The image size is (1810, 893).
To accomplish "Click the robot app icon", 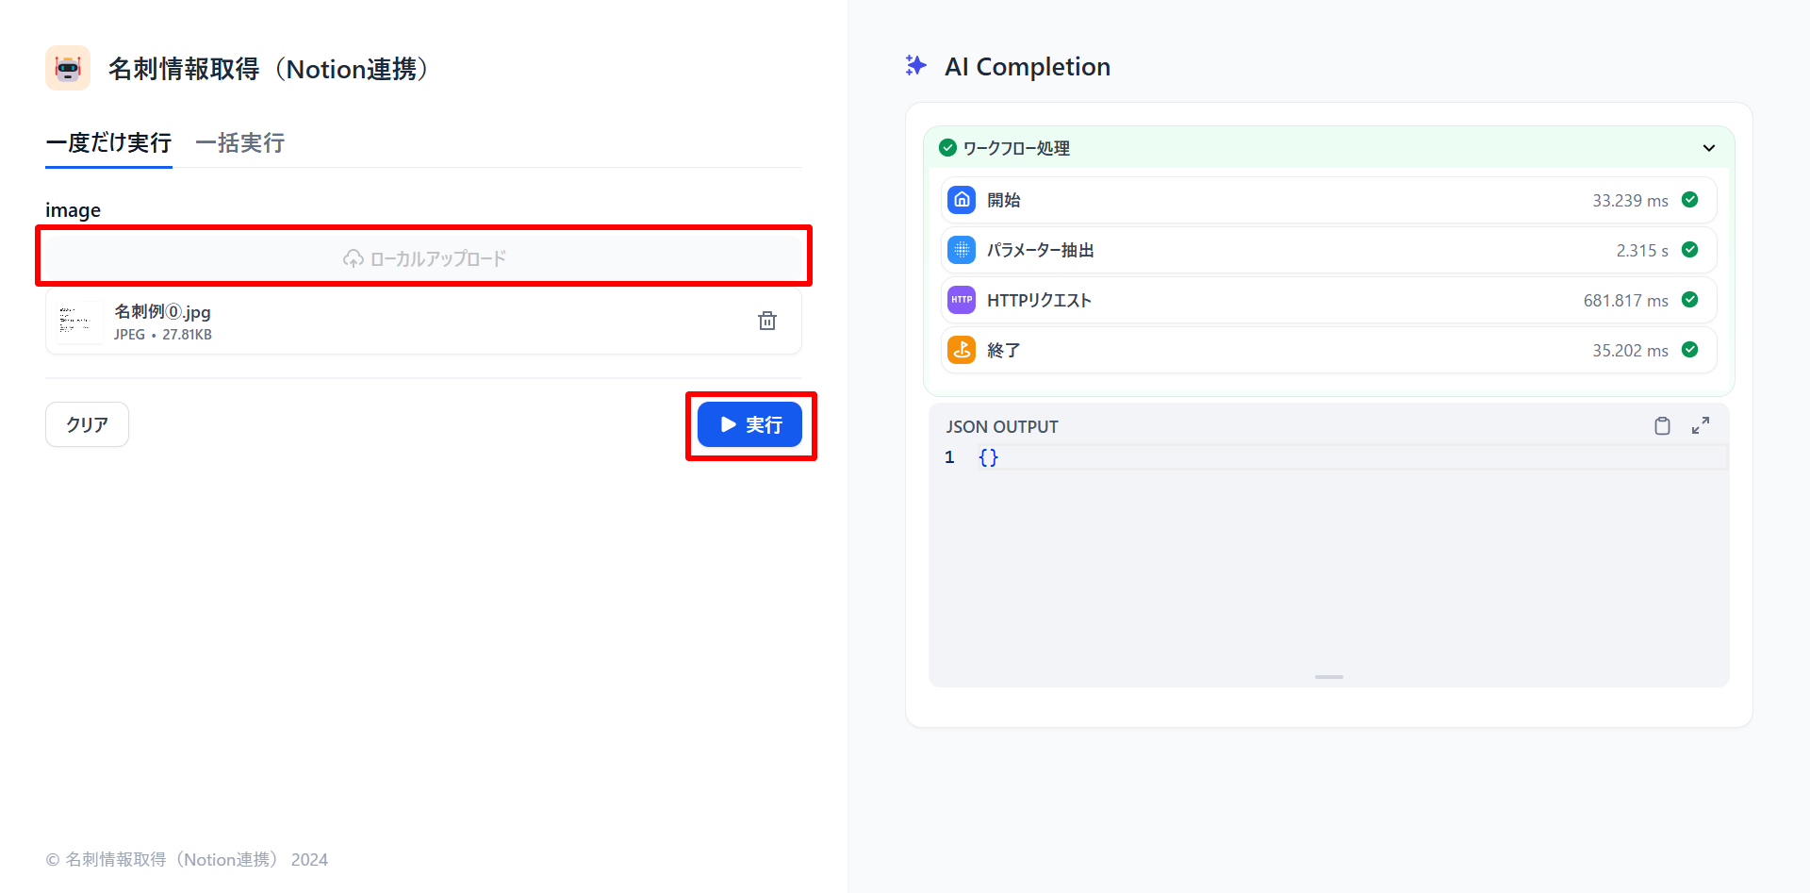I will (68, 68).
